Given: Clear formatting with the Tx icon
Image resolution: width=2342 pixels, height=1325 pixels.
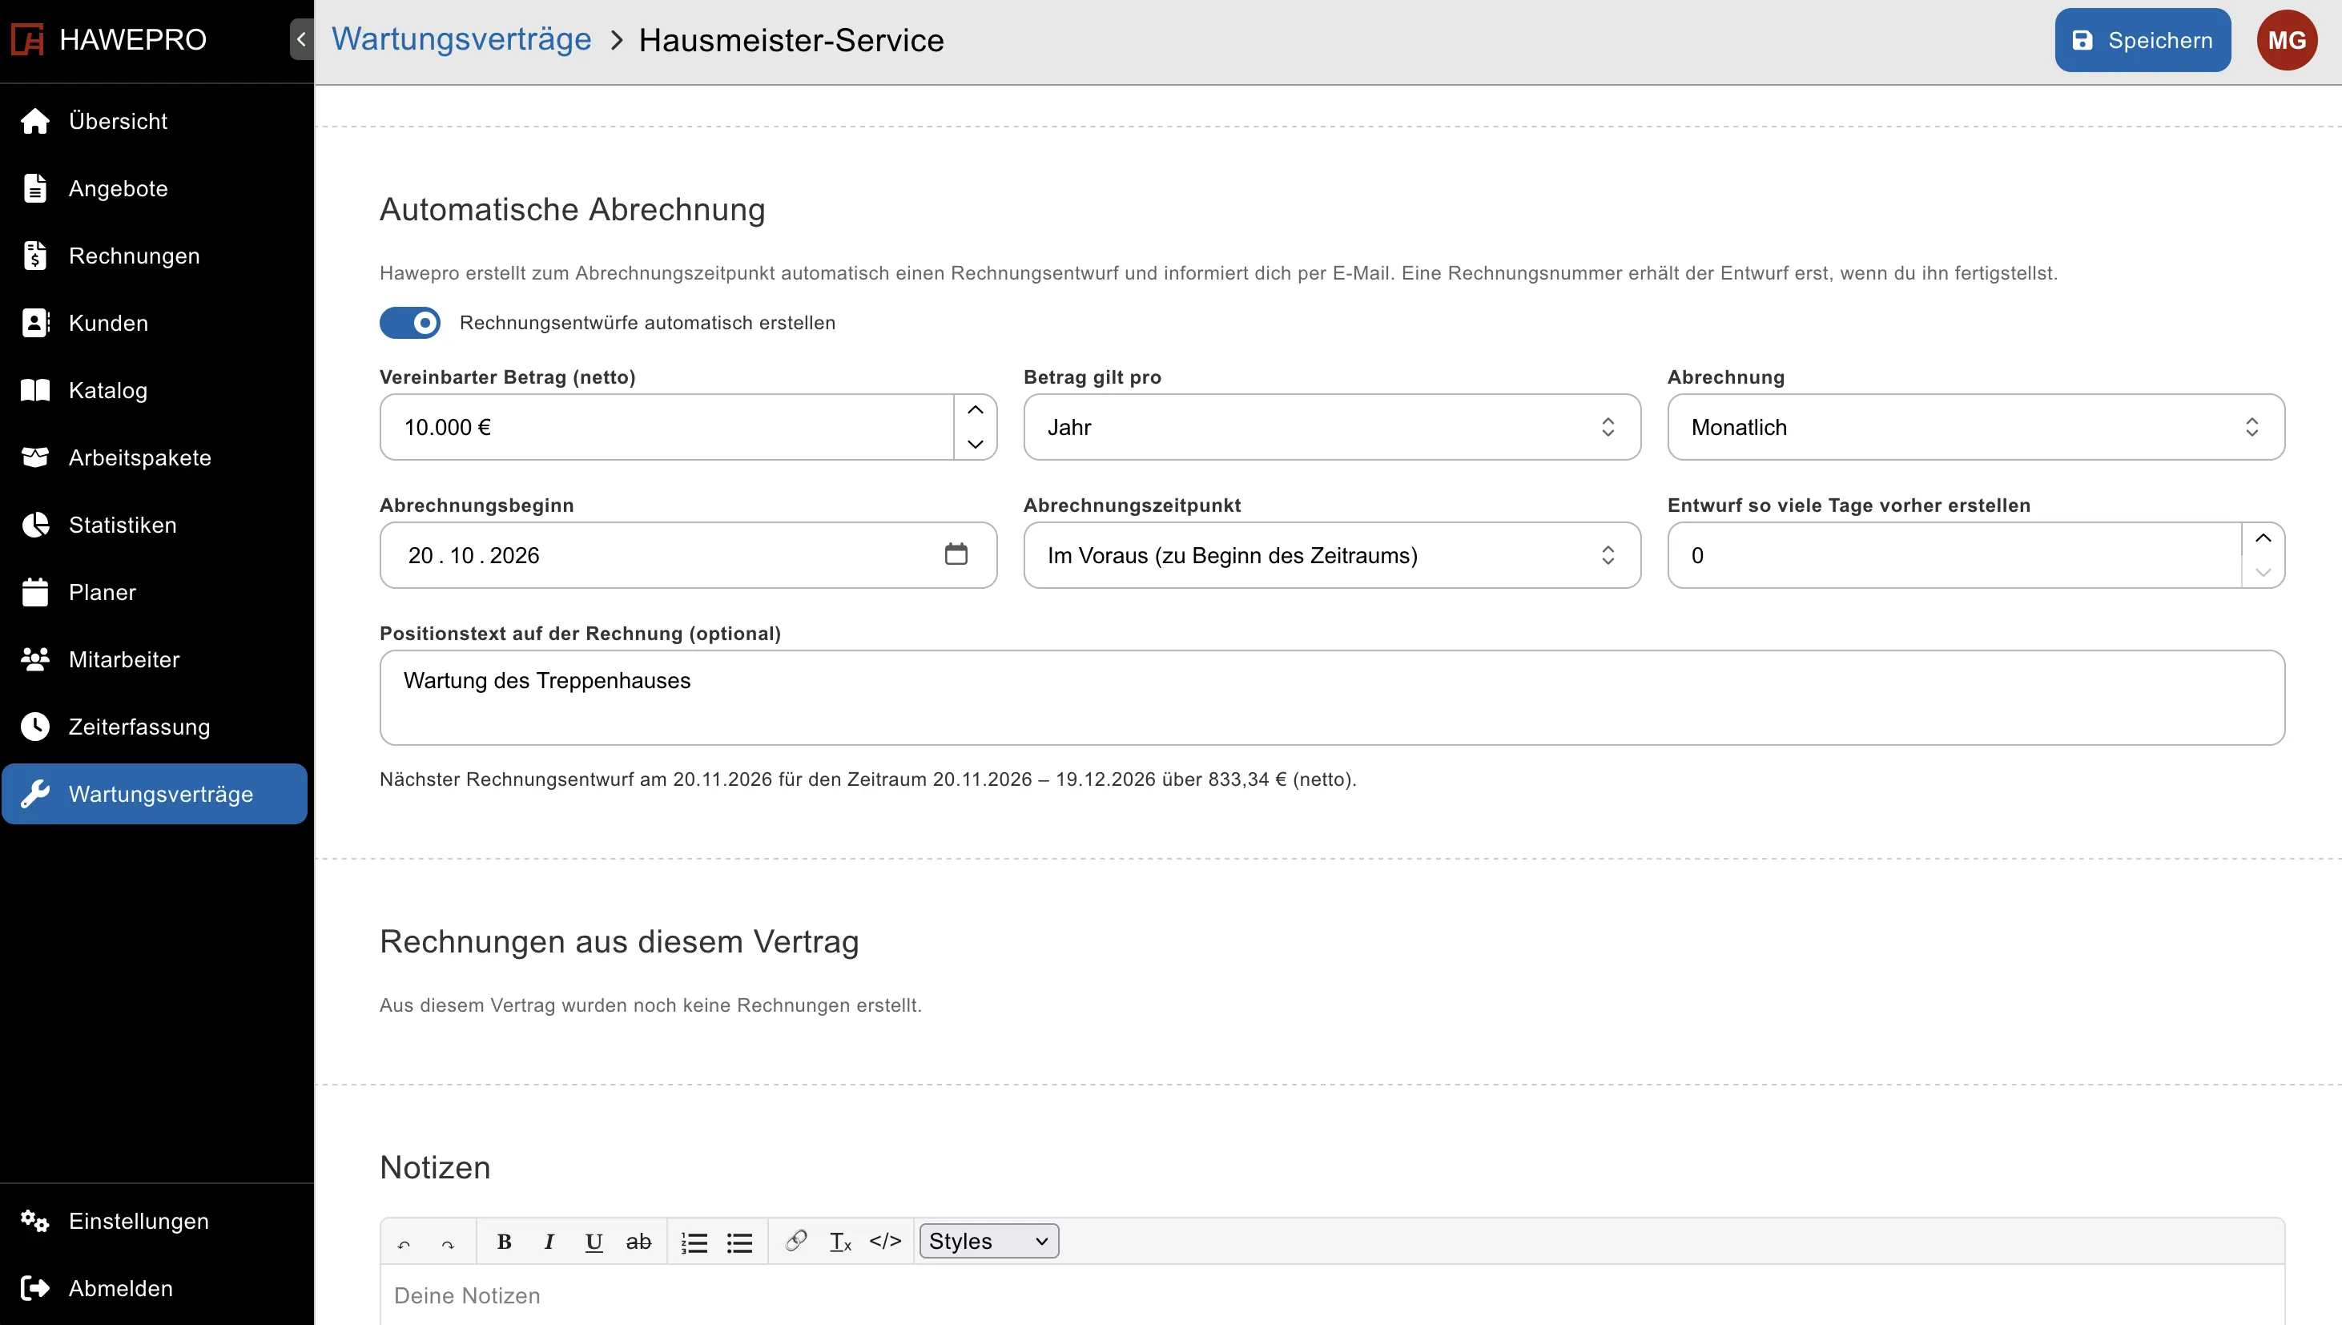Looking at the screenshot, I should click(x=840, y=1241).
